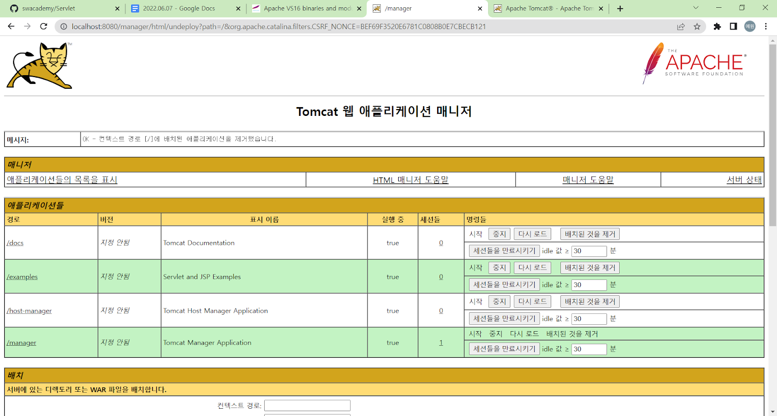
Task: Click session count 0 for /docs
Action: click(x=441, y=243)
